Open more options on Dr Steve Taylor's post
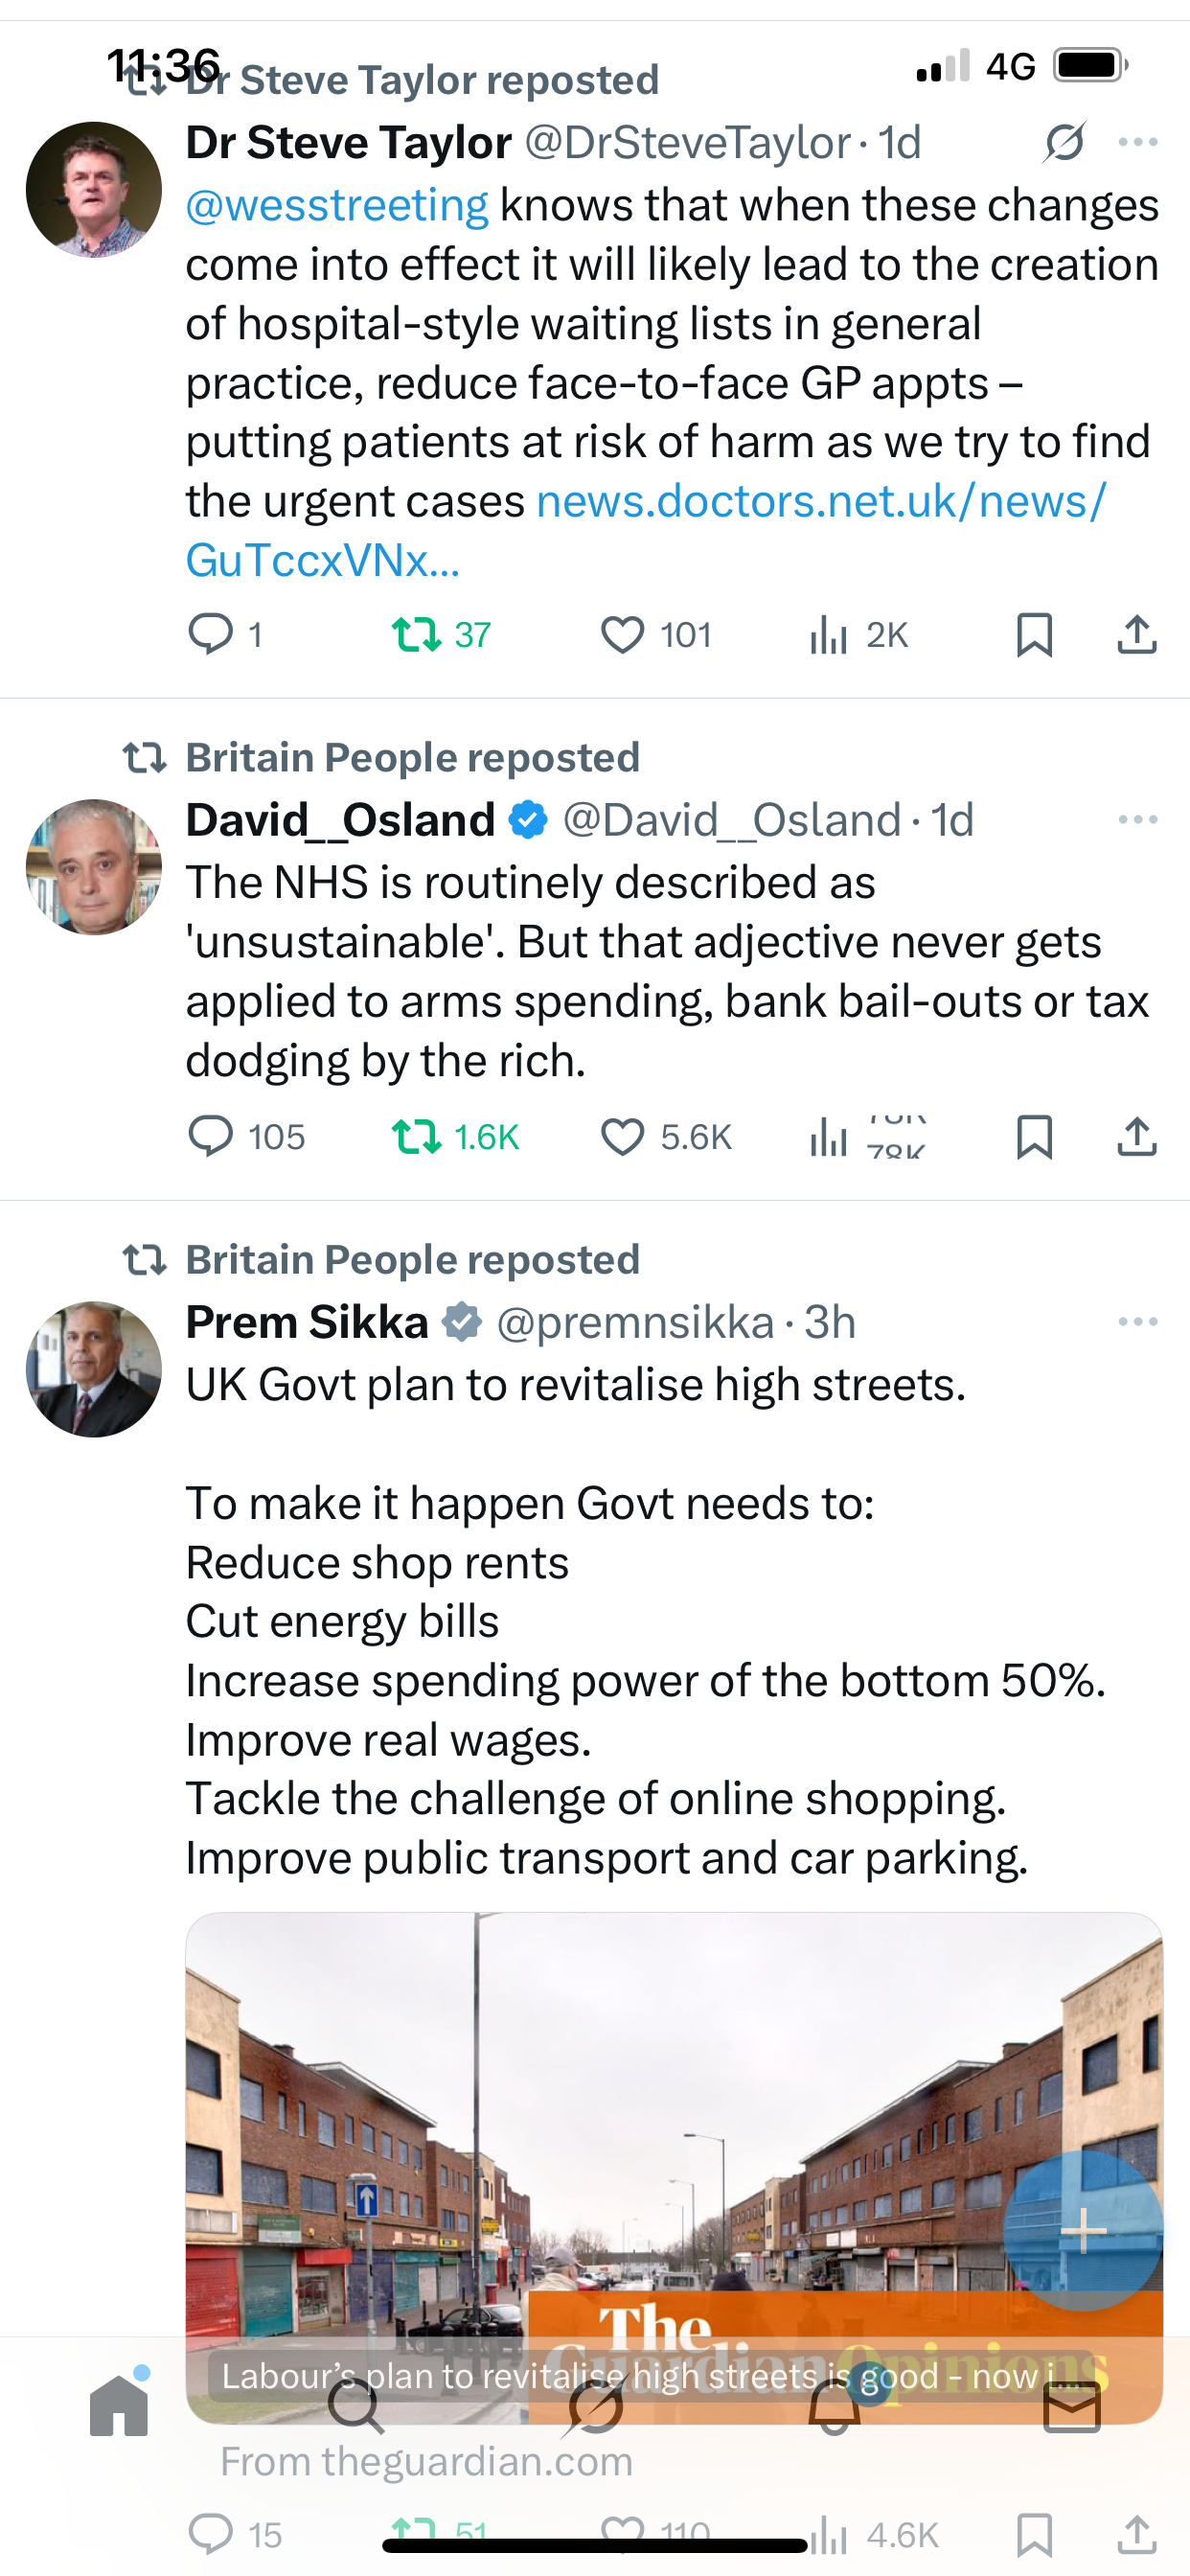The width and height of the screenshot is (1190, 2576). (1138, 143)
